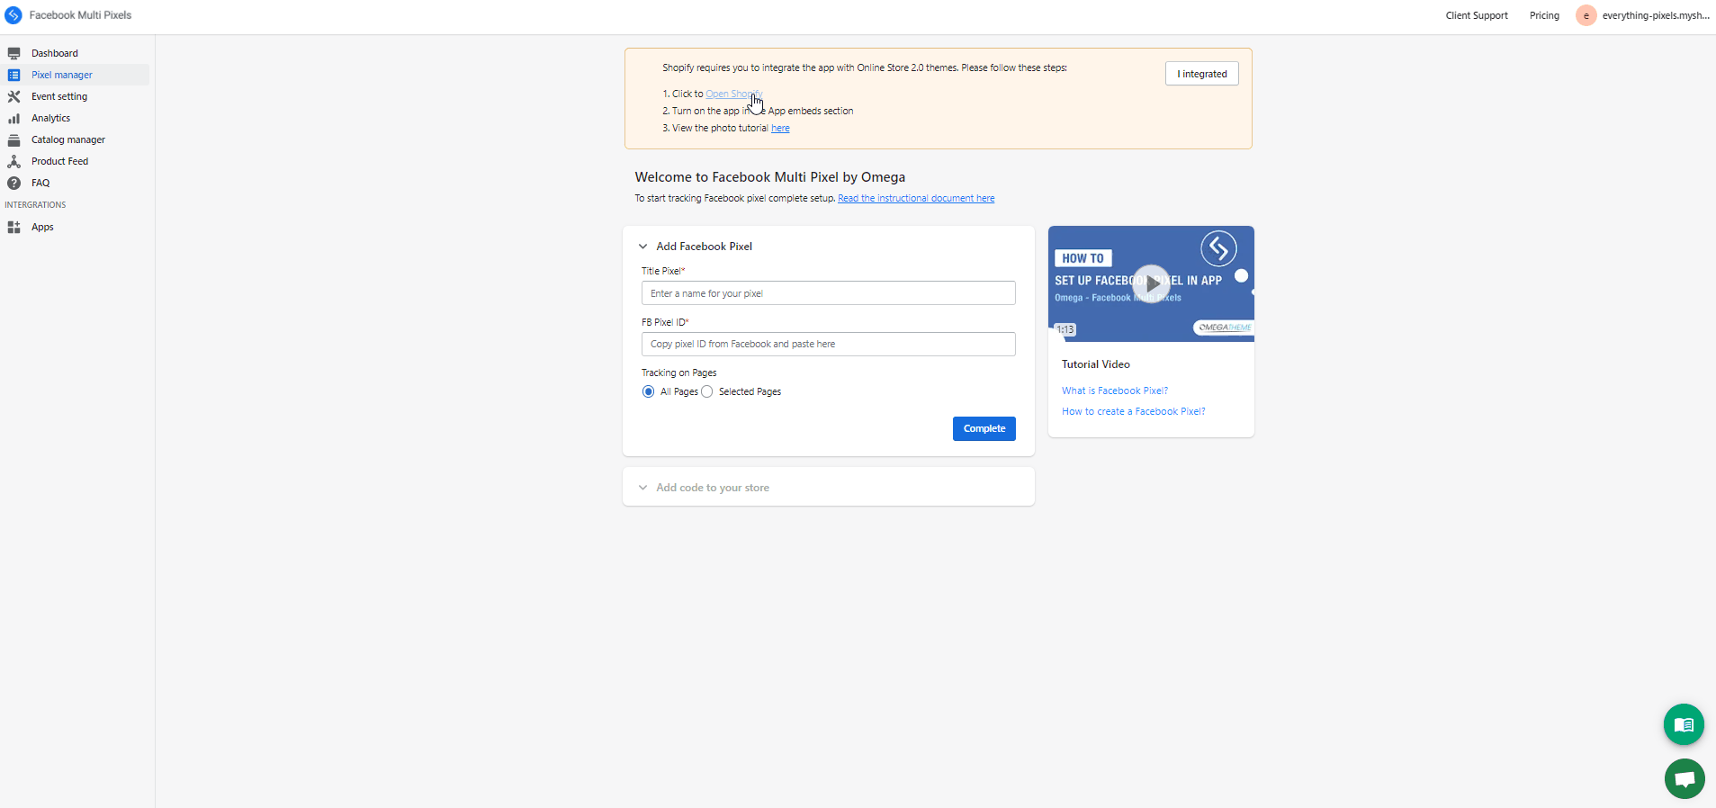Click the Event setting tools icon
Image resolution: width=1716 pixels, height=808 pixels.
point(13,96)
